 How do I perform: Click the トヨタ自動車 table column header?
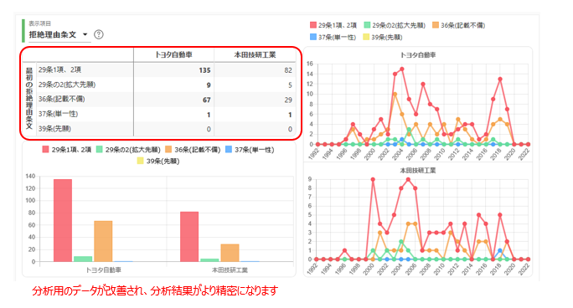tap(173, 54)
